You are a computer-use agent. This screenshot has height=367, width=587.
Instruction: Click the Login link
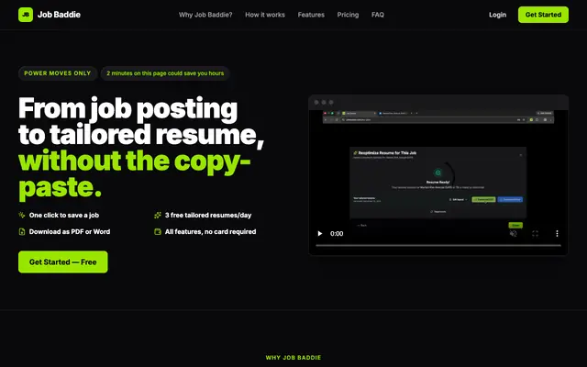tap(497, 15)
